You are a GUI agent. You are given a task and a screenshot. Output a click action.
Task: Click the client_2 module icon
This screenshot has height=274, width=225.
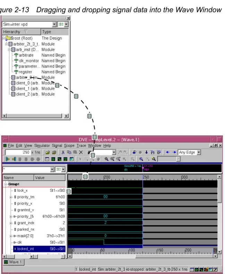(x=13, y=94)
